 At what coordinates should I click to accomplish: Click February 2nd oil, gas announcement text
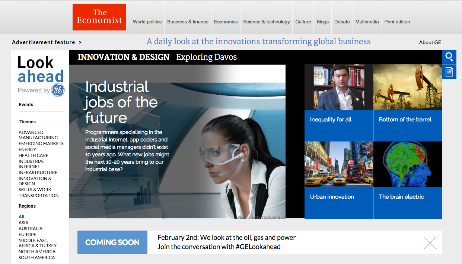point(227,238)
